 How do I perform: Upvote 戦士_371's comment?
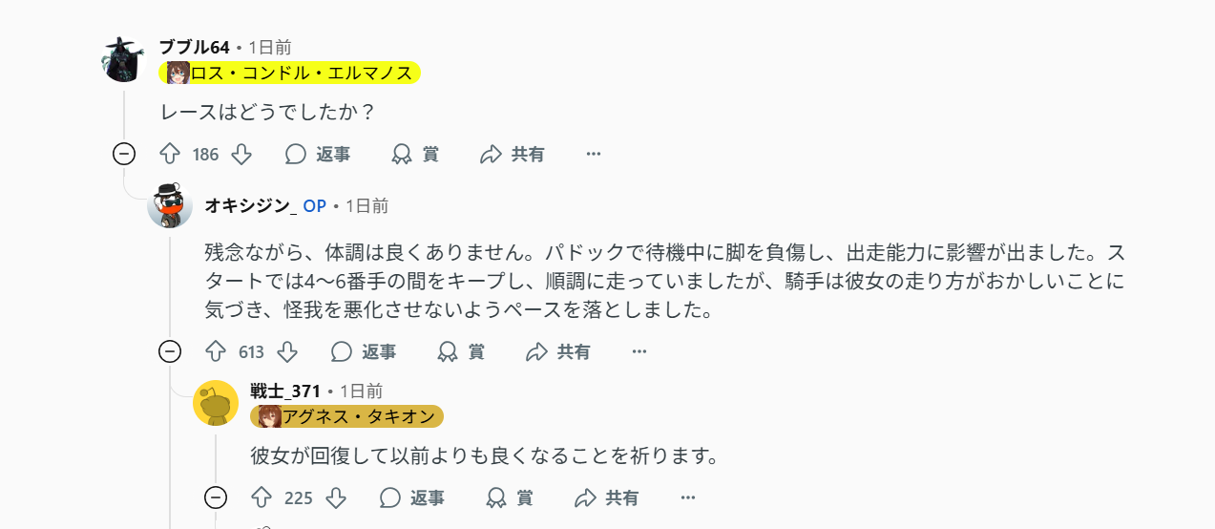[262, 497]
